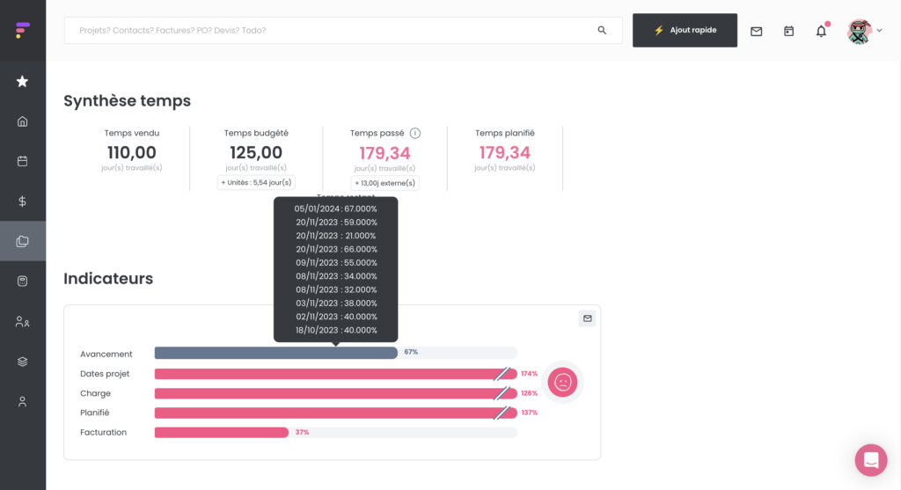Click the 110,00 Temps vendu value
Image resolution: width=901 pixels, height=490 pixels.
(x=132, y=153)
